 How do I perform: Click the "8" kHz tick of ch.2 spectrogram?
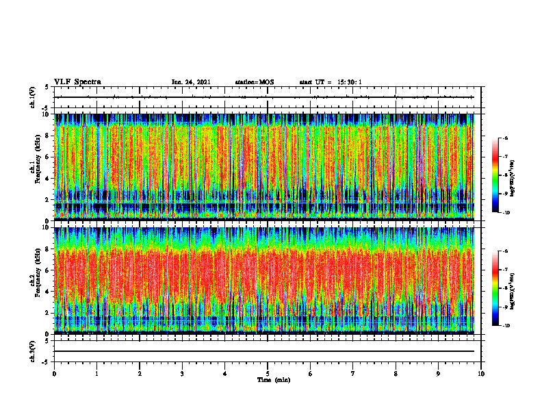coord(48,249)
